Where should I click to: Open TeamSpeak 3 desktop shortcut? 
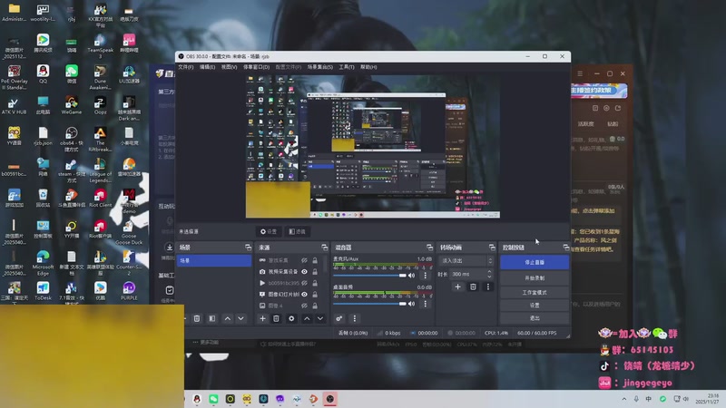[100, 46]
